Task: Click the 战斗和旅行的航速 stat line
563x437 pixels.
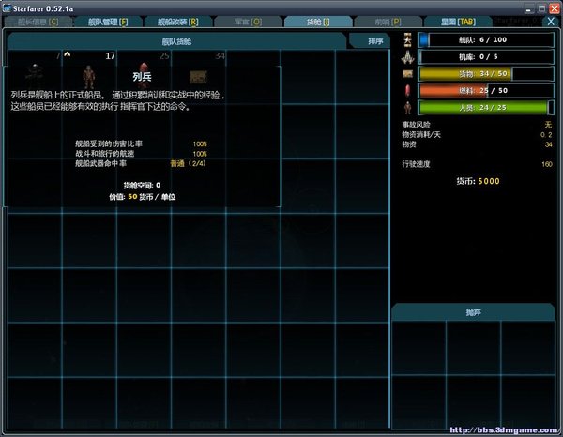Action: click(141, 154)
